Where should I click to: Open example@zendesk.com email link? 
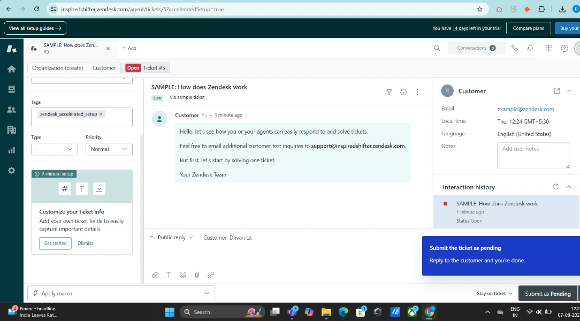click(x=525, y=109)
